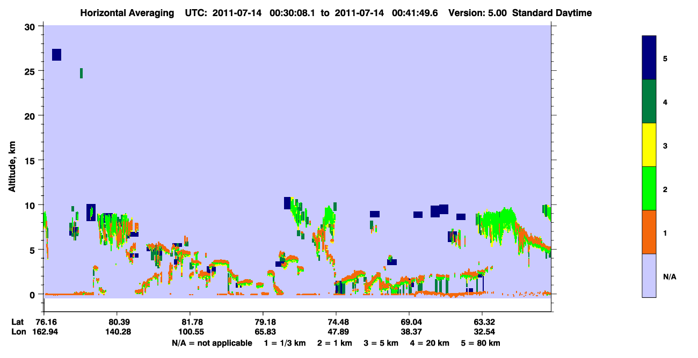Screen dimensions: 698x358
Task: Click legend text '1 = 1/3 km'
Action: click(x=285, y=343)
